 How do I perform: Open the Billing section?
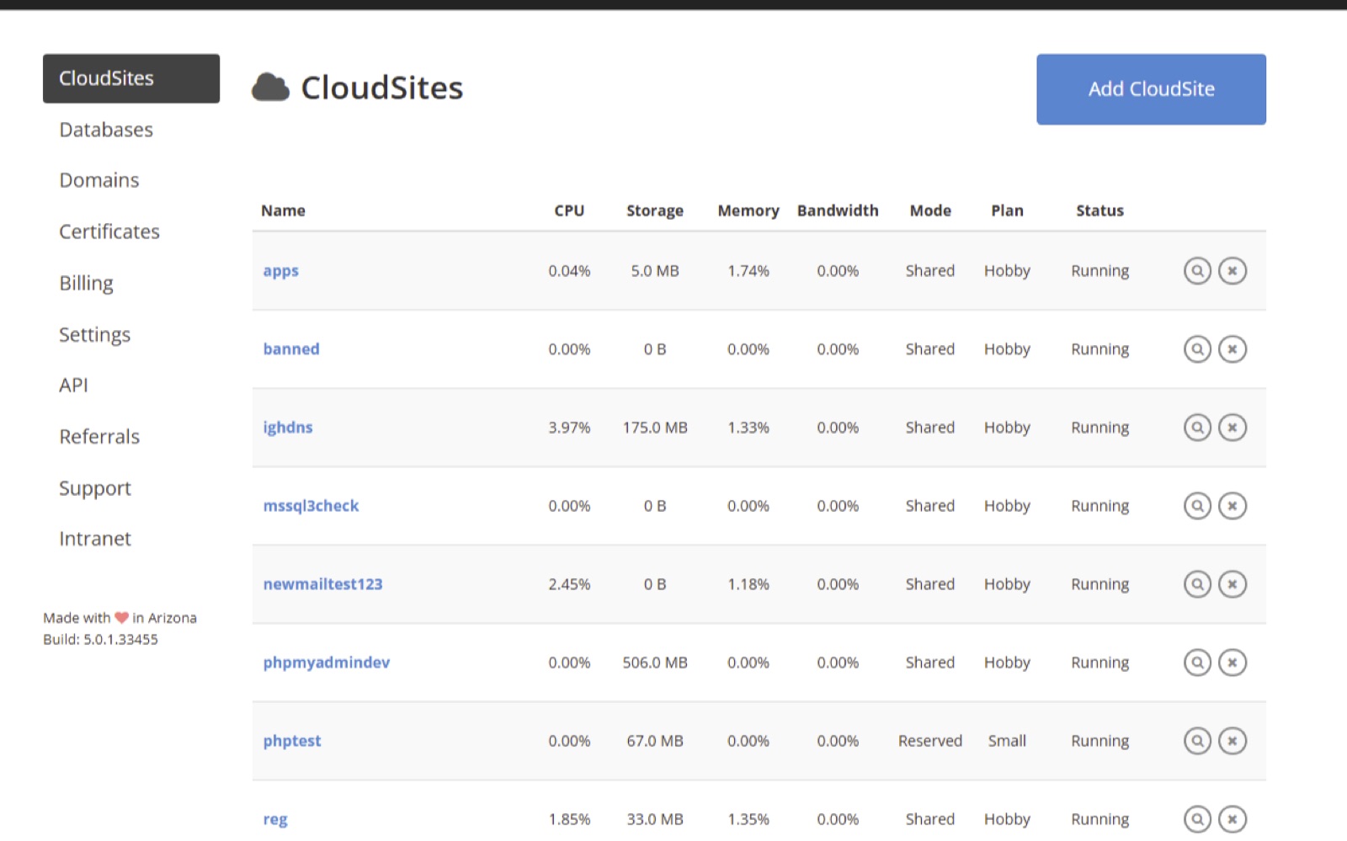[x=86, y=284]
